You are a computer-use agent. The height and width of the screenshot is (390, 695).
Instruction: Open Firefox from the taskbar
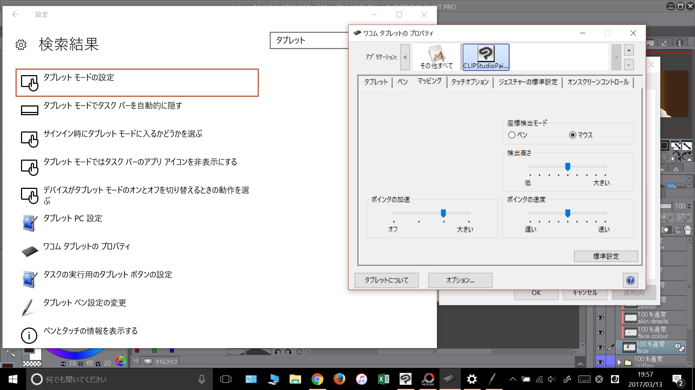pyautogui.click(x=339, y=379)
